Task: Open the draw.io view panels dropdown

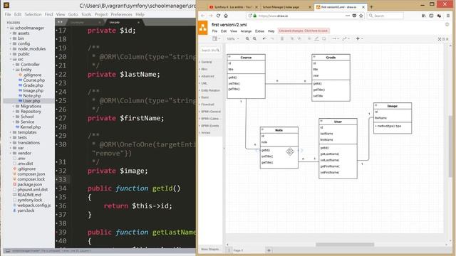Action: coord(216,38)
